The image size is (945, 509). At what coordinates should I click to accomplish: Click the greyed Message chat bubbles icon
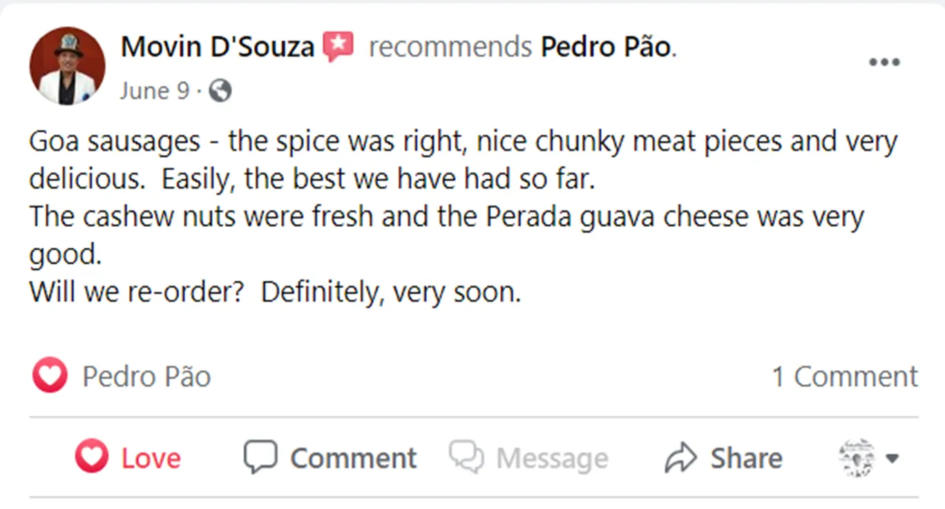(x=466, y=457)
